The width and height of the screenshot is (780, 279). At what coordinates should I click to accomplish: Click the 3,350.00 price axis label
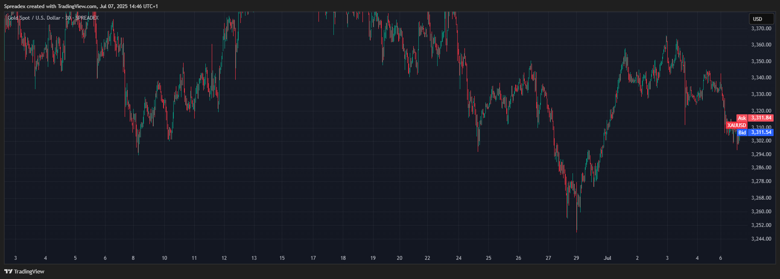pos(761,61)
